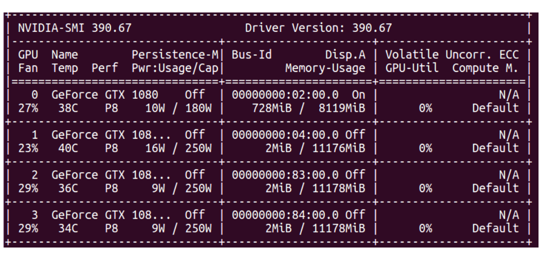
Task: Click the GPU-Util column header
Action: click(x=412, y=68)
